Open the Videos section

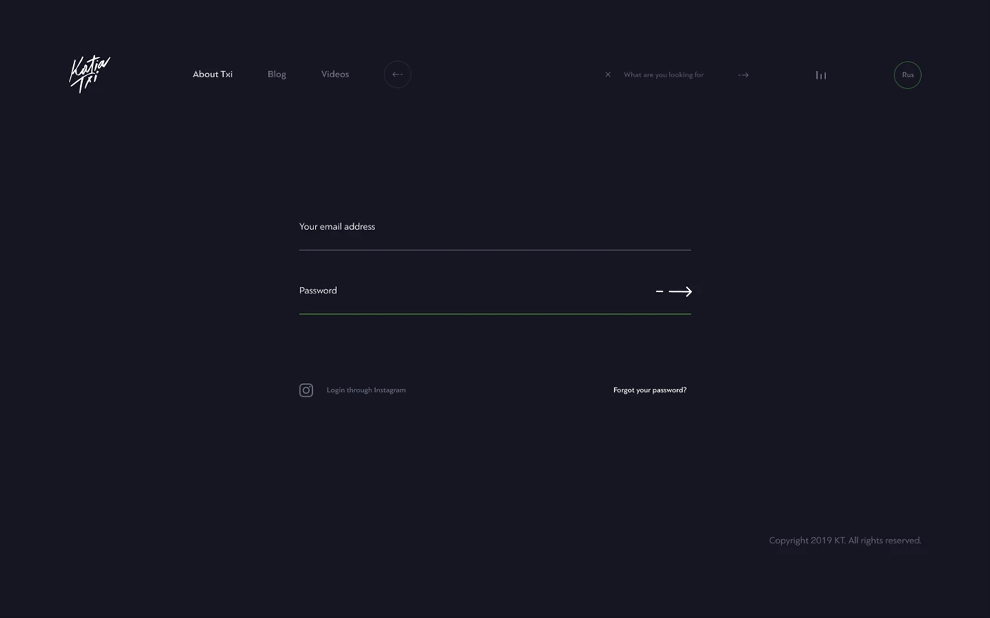coord(335,74)
